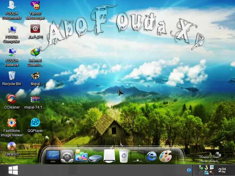Image resolution: width=235 pixels, height=176 pixels.
Task: Launch Internet Explorer from the dock
Action: click(152, 156)
